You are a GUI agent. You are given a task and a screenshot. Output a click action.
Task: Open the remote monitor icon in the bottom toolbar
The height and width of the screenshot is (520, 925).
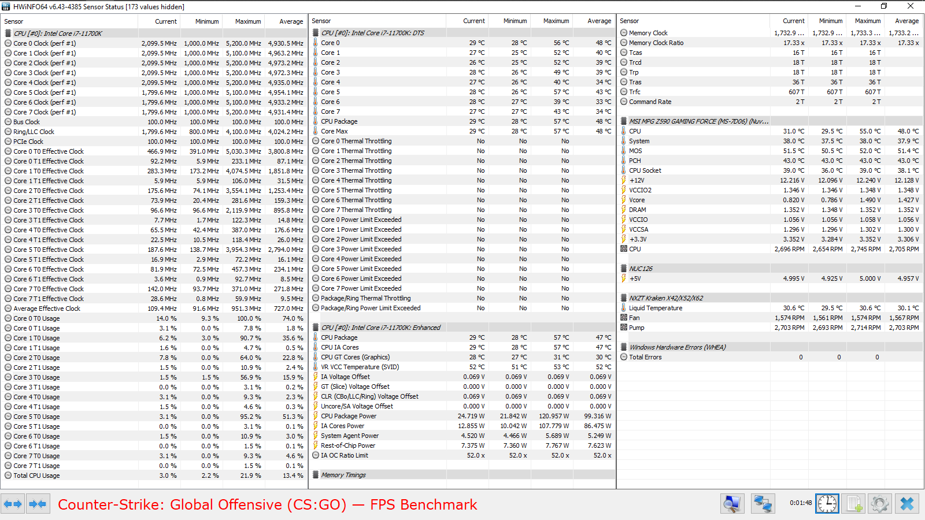(x=732, y=504)
